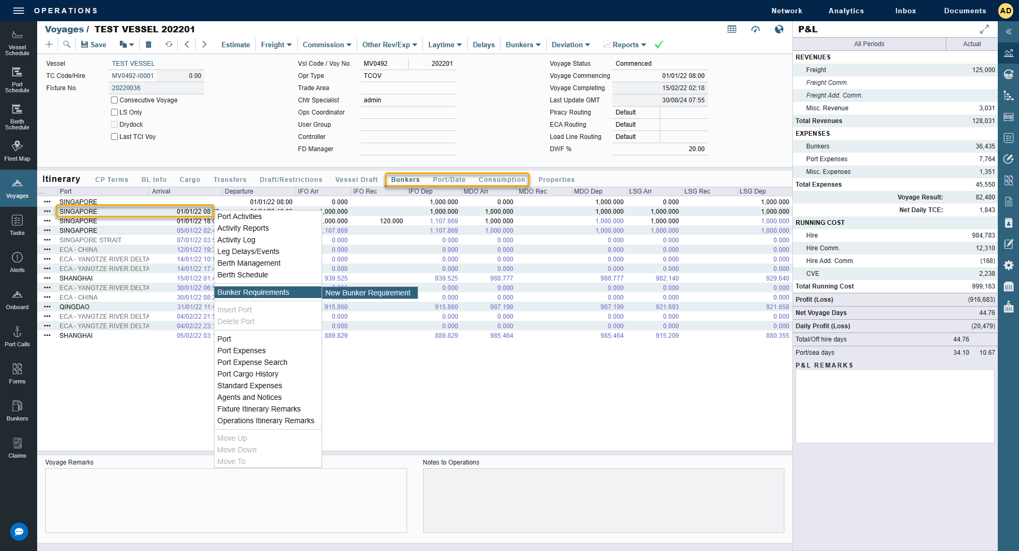Click the refresh icon in voyage toolbar
The height and width of the screenshot is (551, 1019).
[169, 45]
